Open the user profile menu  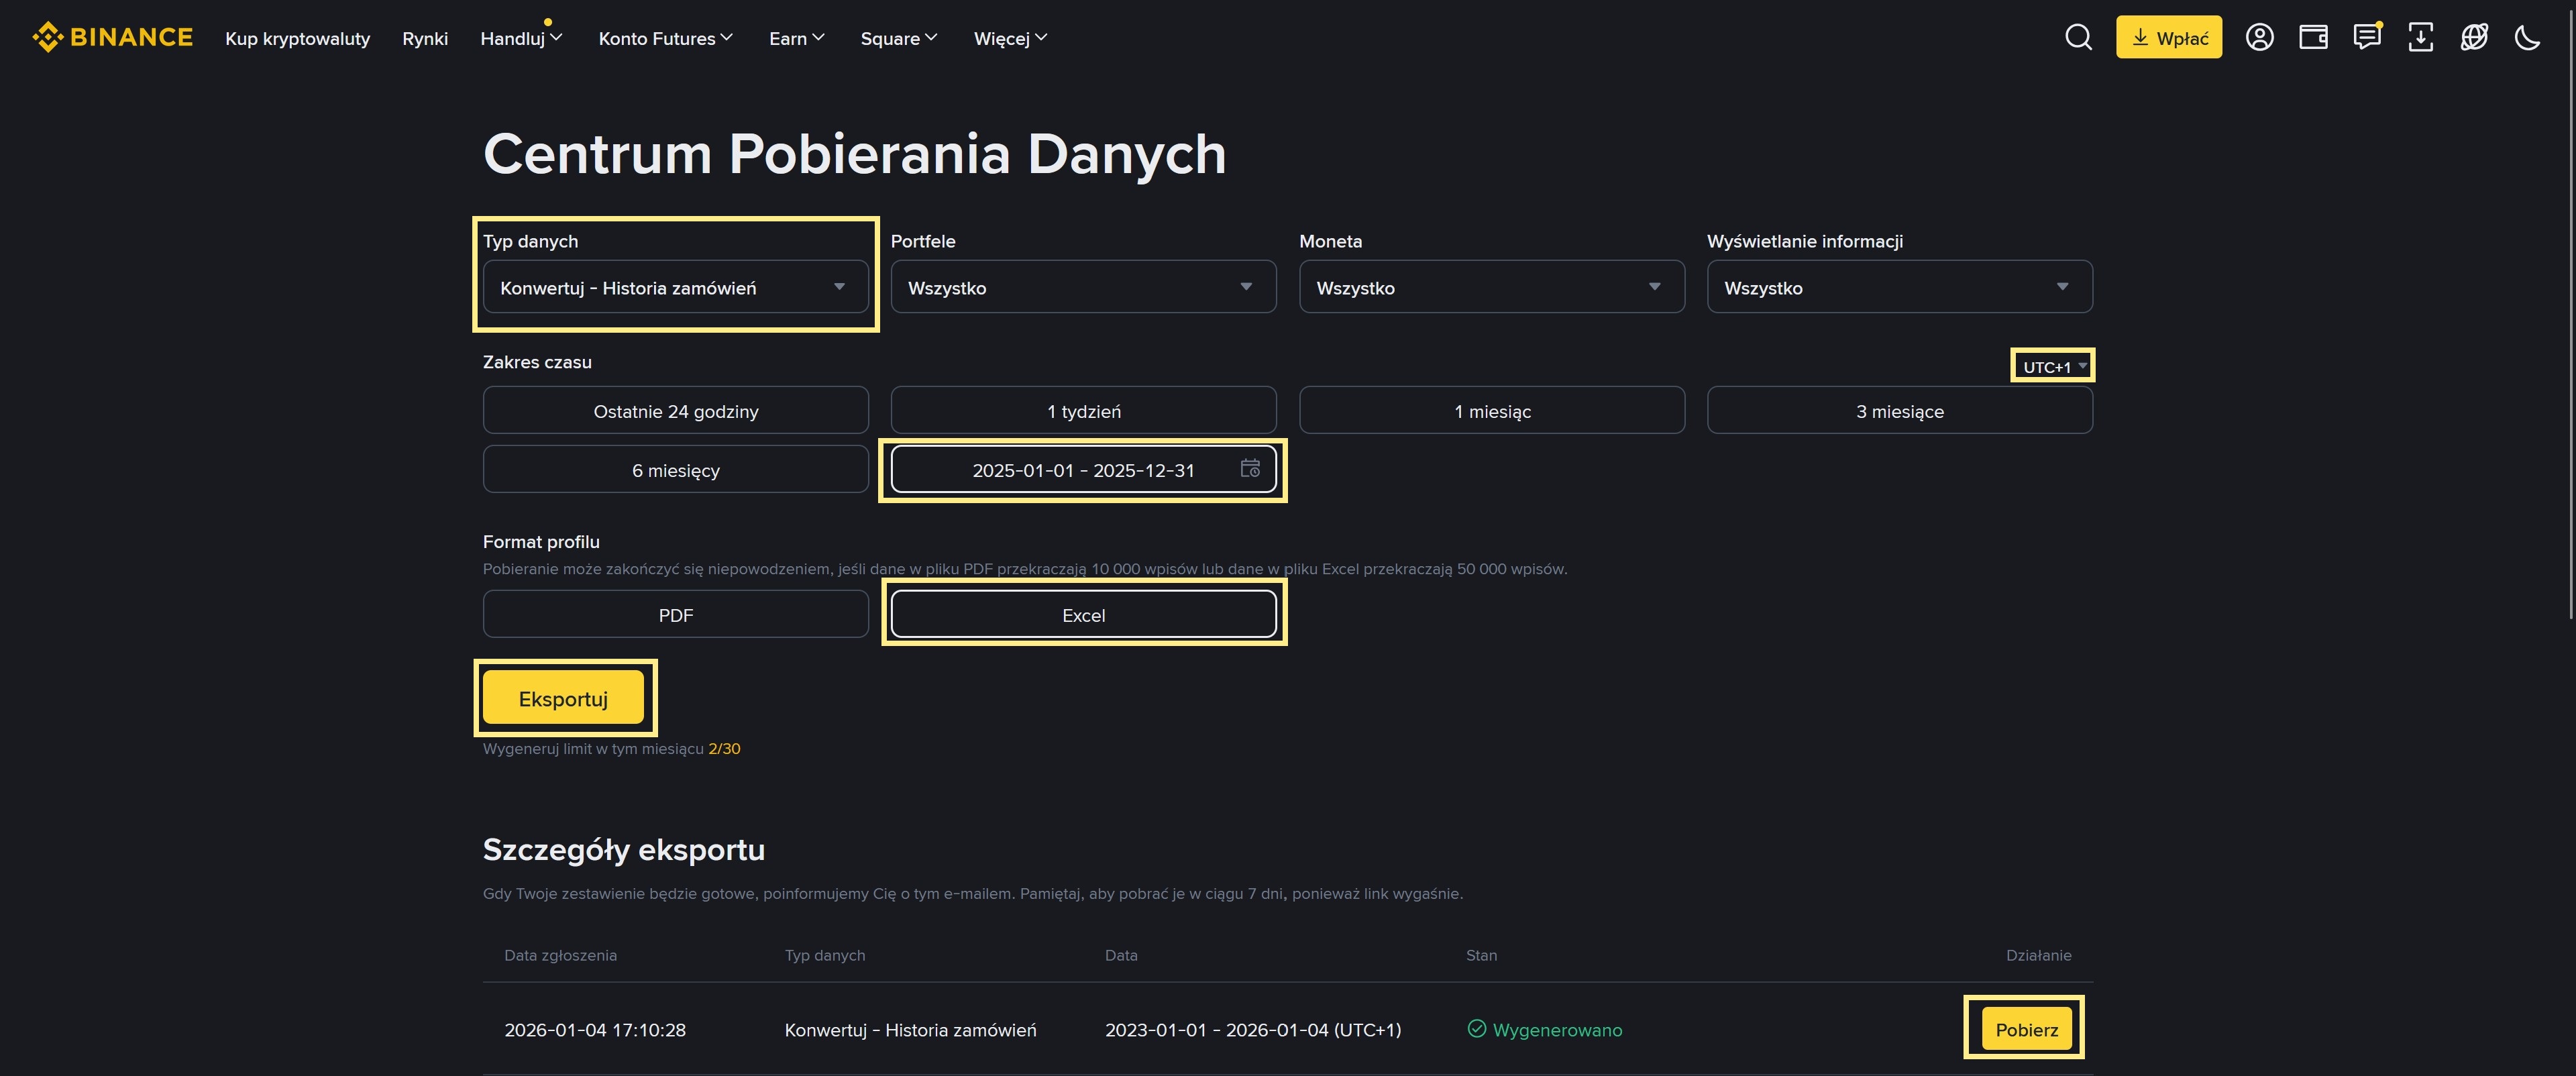[x=2260, y=37]
